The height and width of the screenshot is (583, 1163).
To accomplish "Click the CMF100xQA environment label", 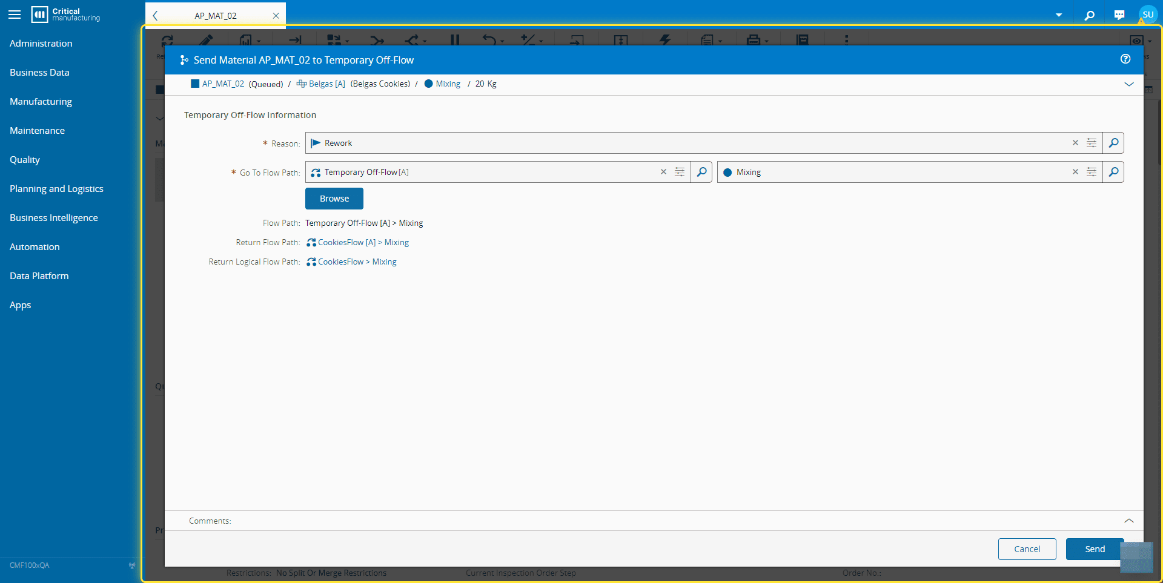I will coord(30,565).
